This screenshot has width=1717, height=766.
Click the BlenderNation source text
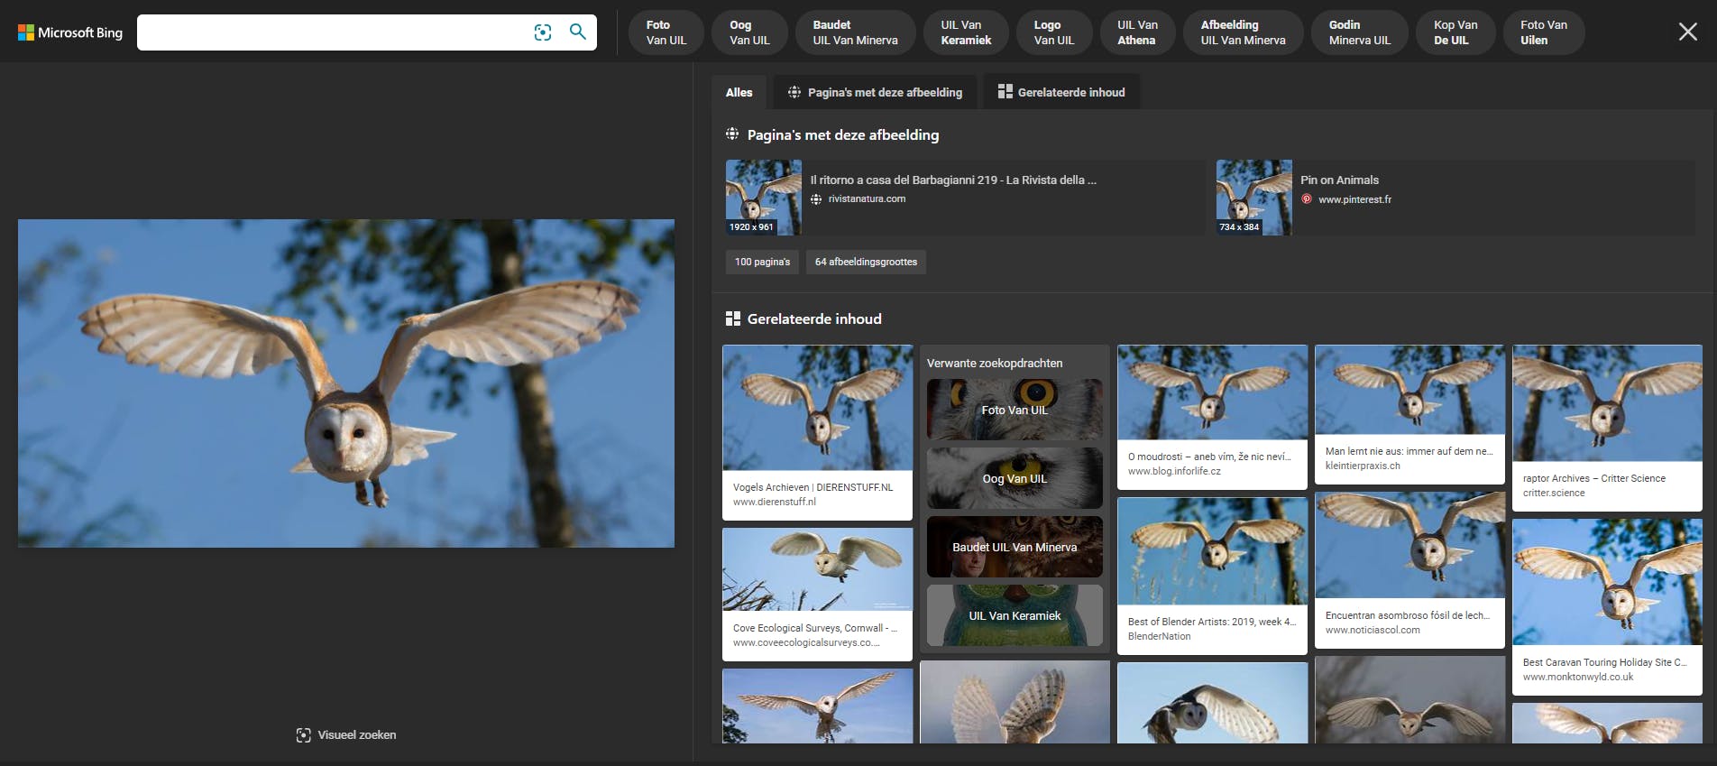coord(1159,636)
